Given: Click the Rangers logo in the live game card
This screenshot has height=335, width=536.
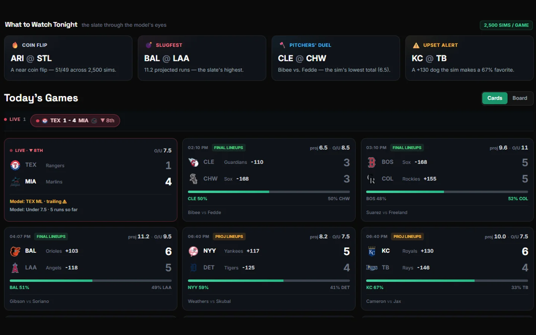Looking at the screenshot, I should tap(15, 165).
